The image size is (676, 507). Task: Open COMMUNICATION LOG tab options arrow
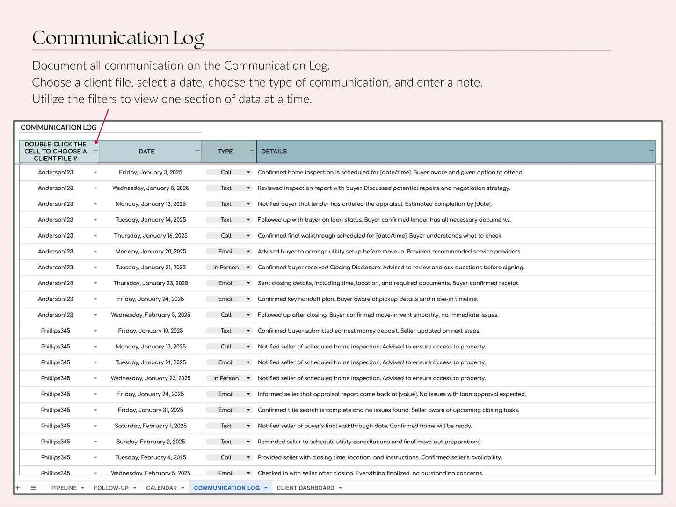pos(266,488)
